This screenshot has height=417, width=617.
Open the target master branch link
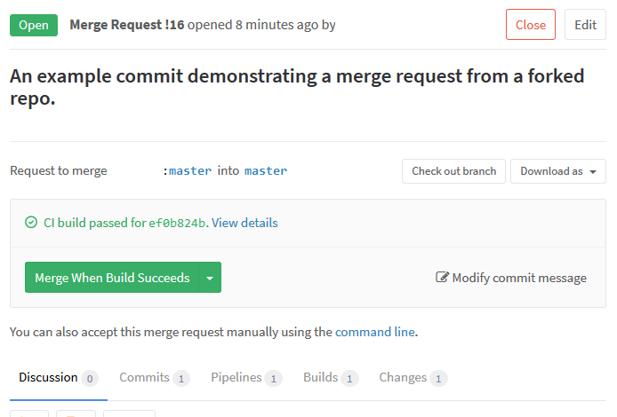click(x=266, y=171)
